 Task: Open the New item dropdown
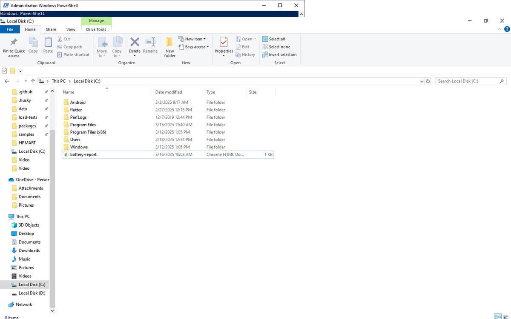(192, 39)
